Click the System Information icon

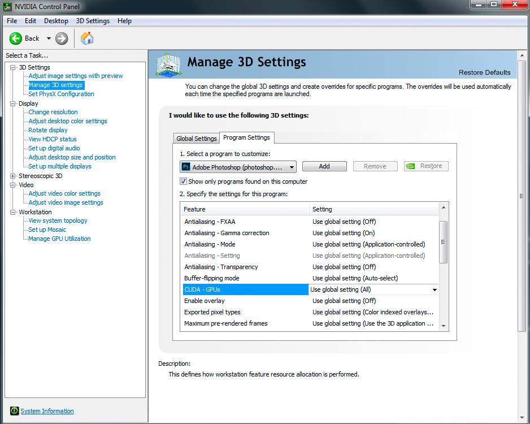click(x=14, y=411)
